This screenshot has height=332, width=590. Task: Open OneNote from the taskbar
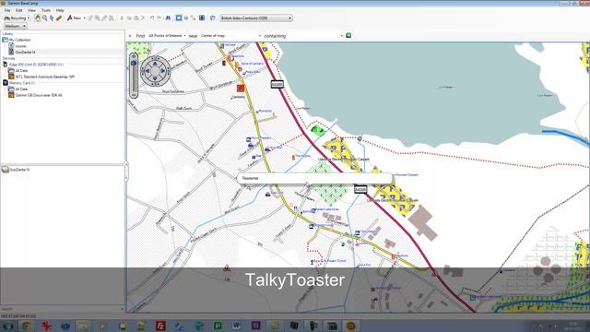click(x=256, y=326)
